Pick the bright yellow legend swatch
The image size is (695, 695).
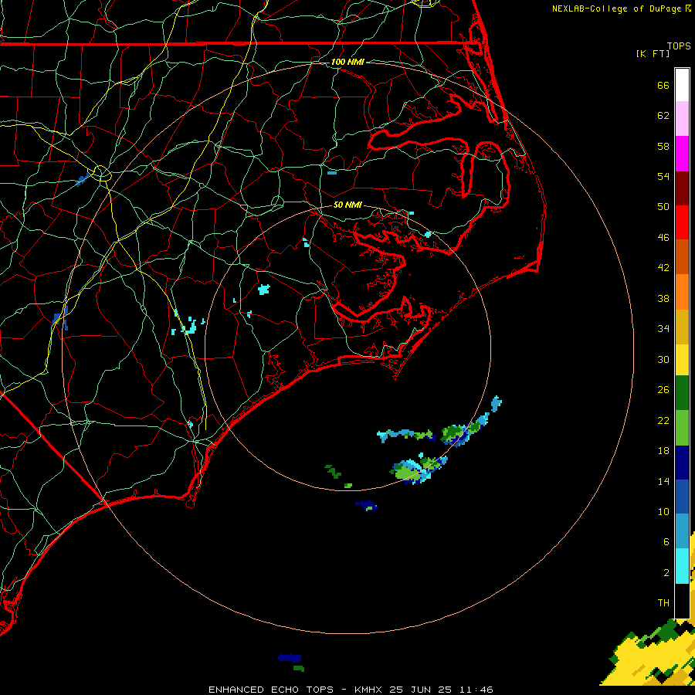tap(682, 360)
